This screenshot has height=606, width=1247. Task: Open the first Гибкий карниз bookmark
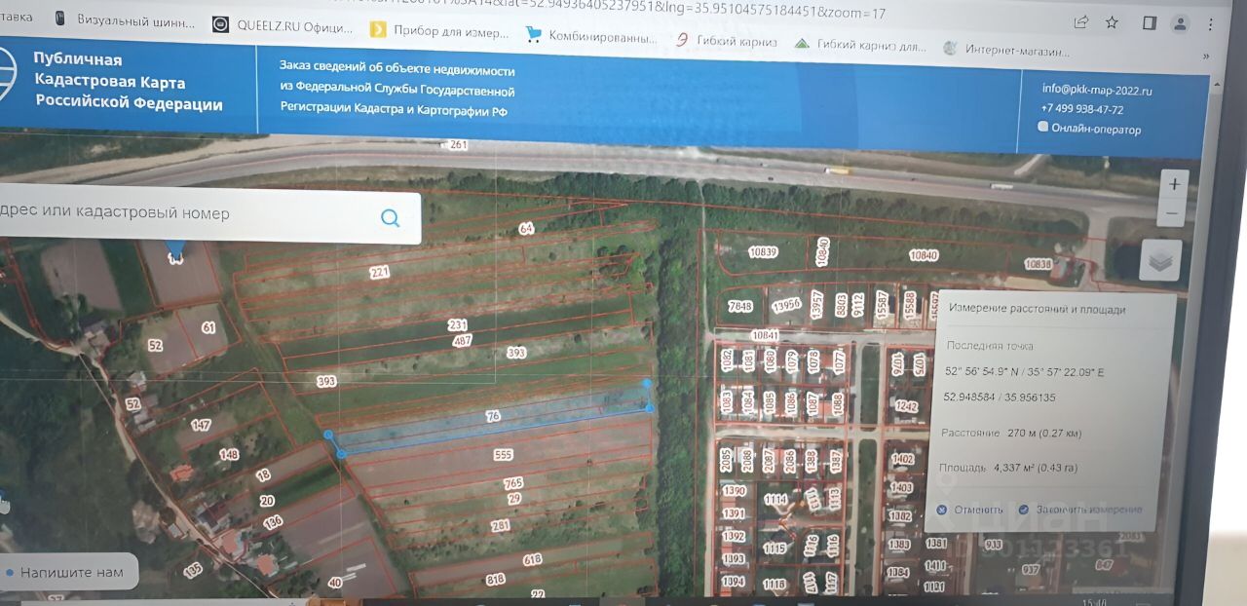click(726, 41)
